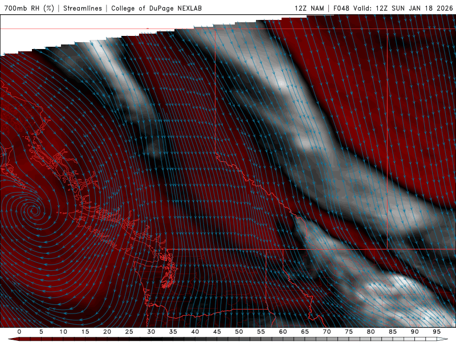Viewport: 456px width, 342px height.
Task: Click the colorbar label "90"
Action: click(x=414, y=332)
